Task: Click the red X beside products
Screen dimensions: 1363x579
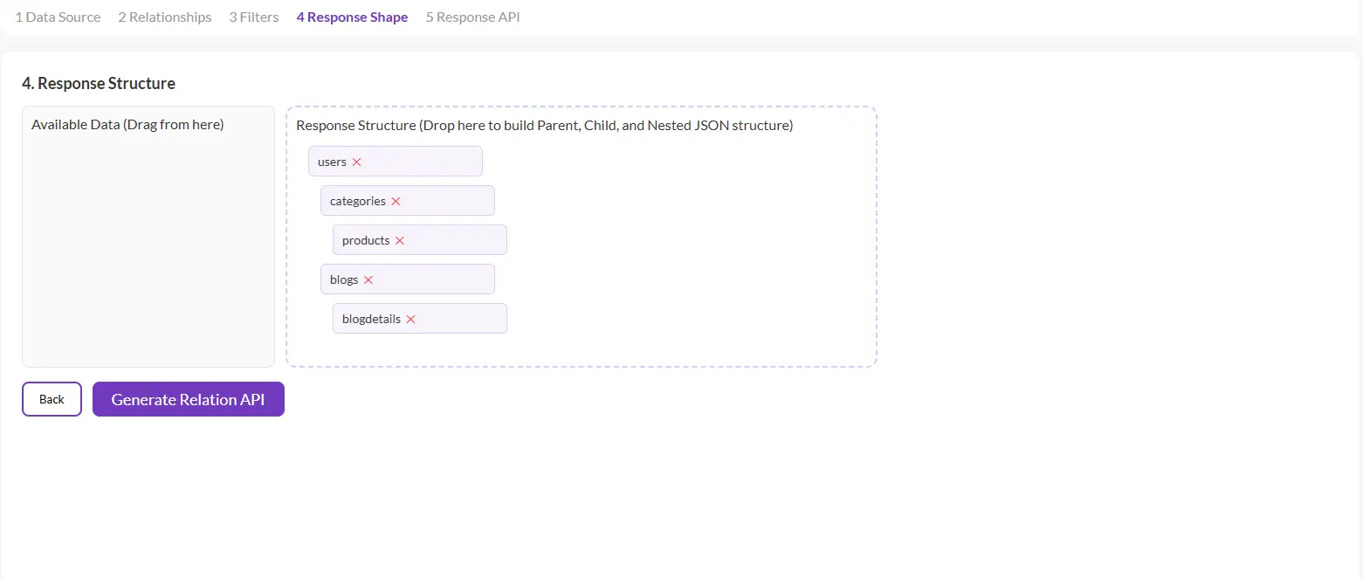Action: [x=400, y=241]
